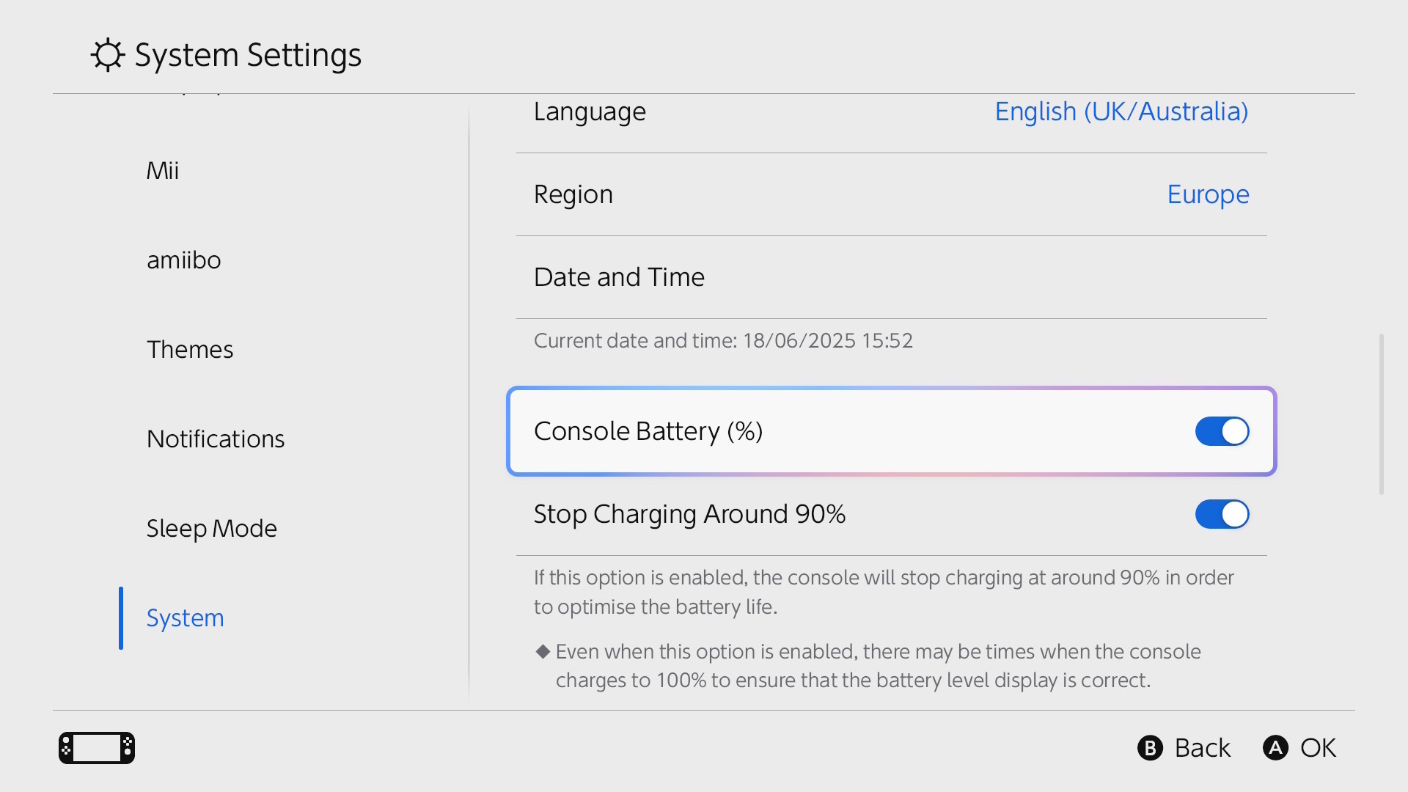Open the Notifications category
The image size is (1408, 792).
216,439
